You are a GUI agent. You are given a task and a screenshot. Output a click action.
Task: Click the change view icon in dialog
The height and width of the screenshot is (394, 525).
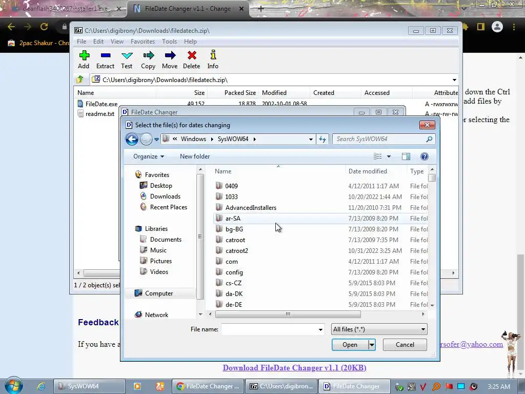tap(378, 156)
